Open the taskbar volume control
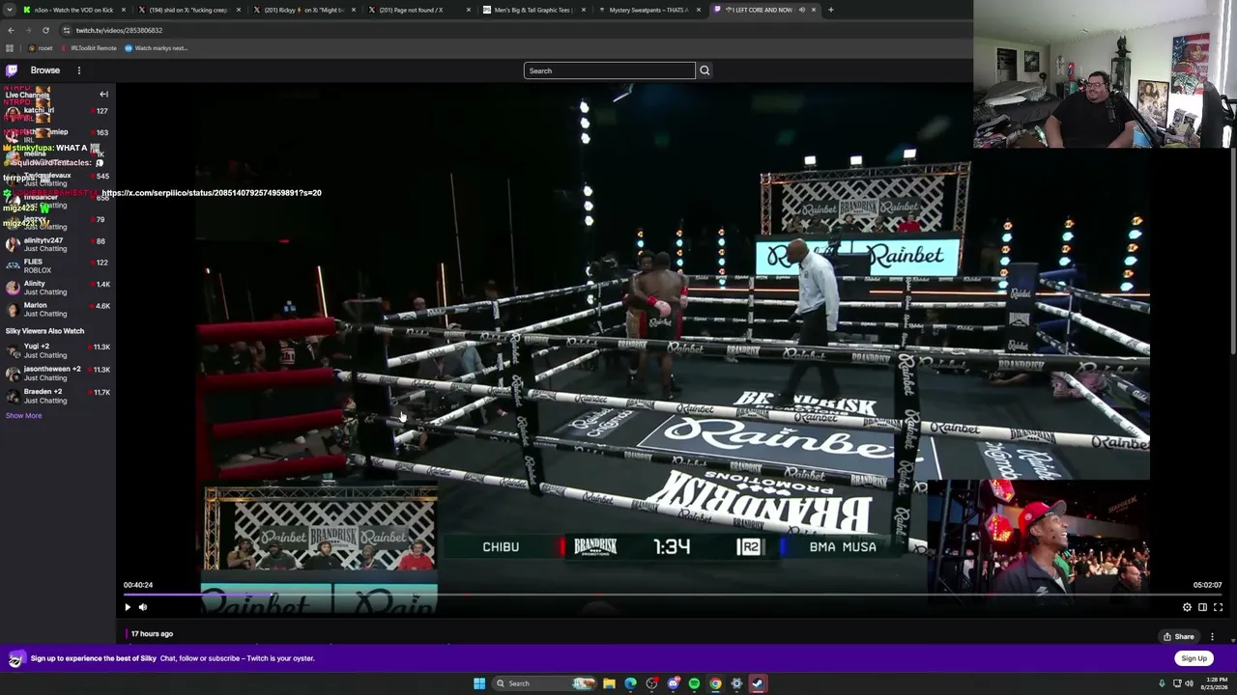This screenshot has width=1237, height=695. pyautogui.click(x=1189, y=683)
